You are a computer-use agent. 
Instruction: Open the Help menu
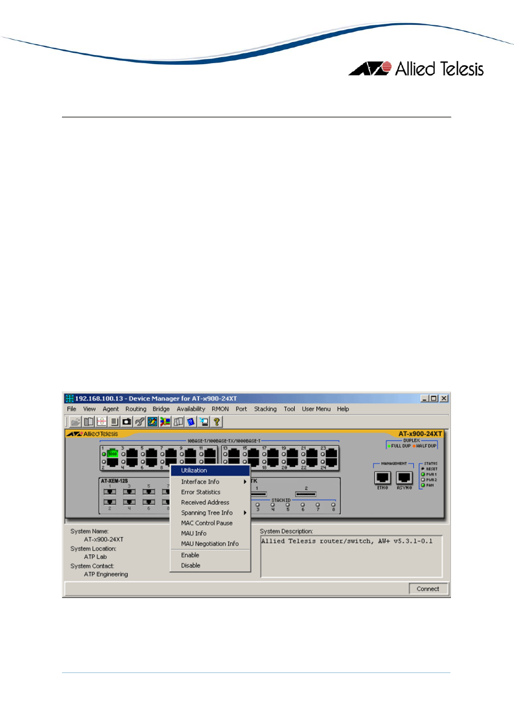(x=343, y=409)
